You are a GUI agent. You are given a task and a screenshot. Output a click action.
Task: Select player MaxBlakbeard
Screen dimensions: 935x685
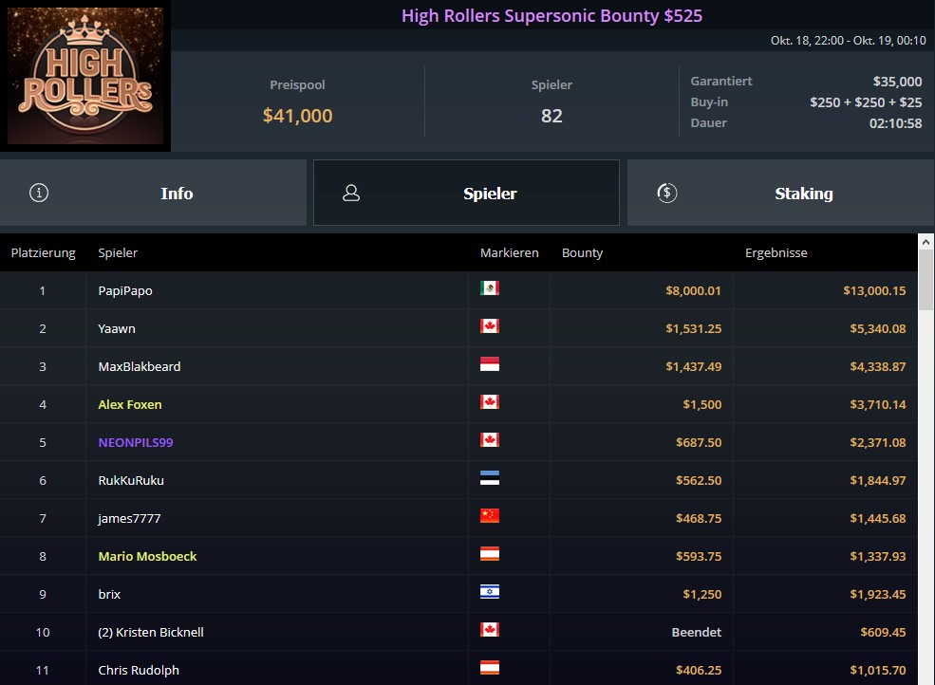tap(139, 366)
